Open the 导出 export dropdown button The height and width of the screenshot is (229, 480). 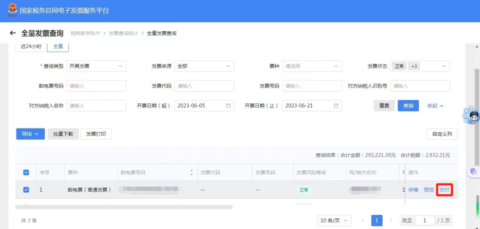coord(30,134)
